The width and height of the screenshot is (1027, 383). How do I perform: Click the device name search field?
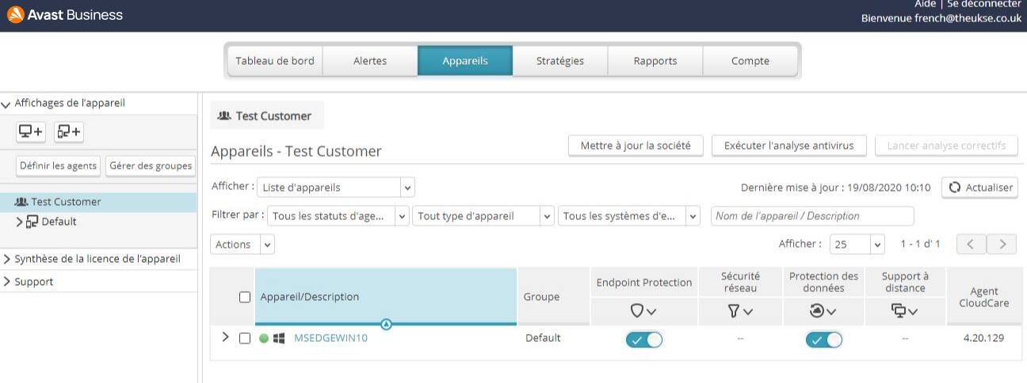[x=811, y=216]
